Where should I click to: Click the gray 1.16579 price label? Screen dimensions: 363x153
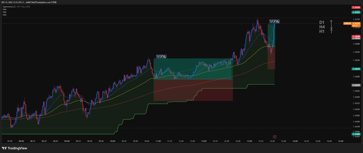[x=355, y=85]
